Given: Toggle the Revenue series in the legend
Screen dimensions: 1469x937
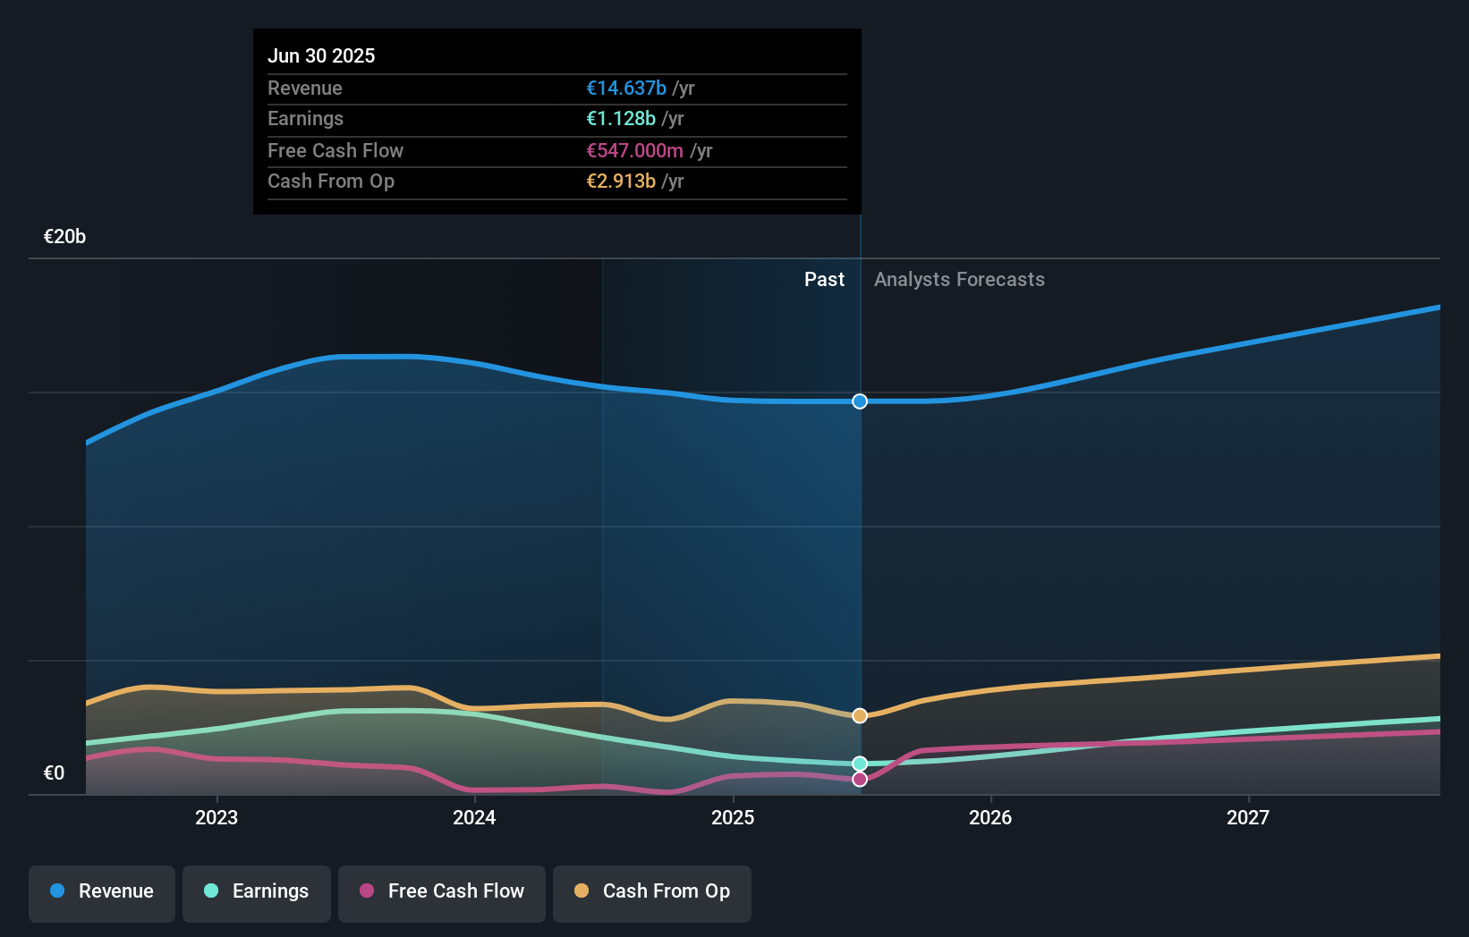Looking at the screenshot, I should click(101, 891).
